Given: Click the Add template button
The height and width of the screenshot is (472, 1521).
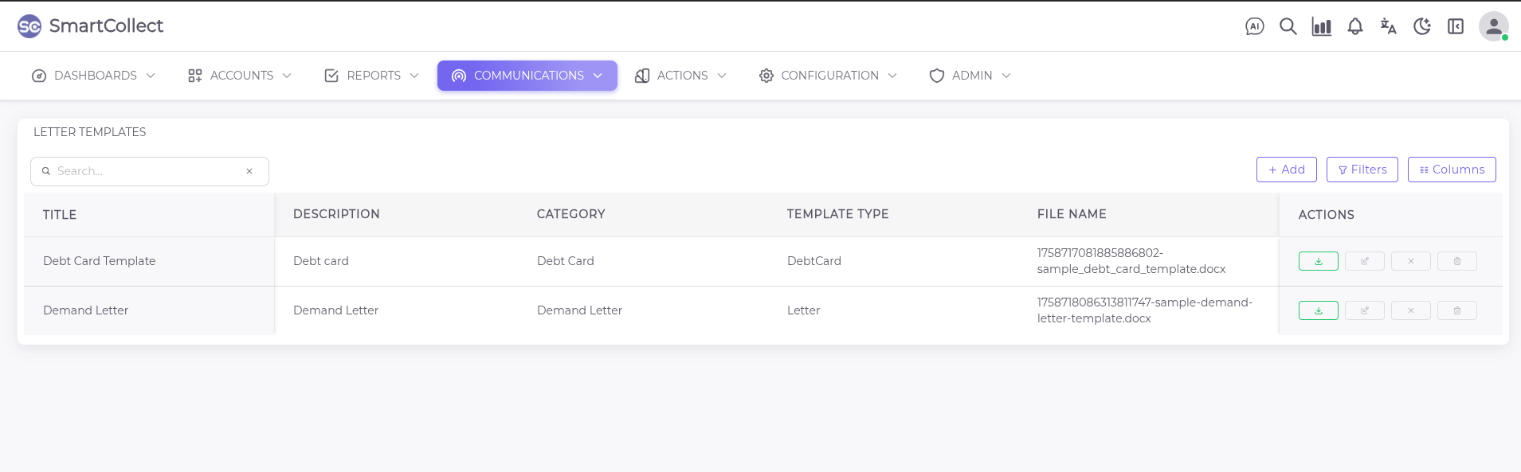Looking at the screenshot, I should click(x=1286, y=170).
